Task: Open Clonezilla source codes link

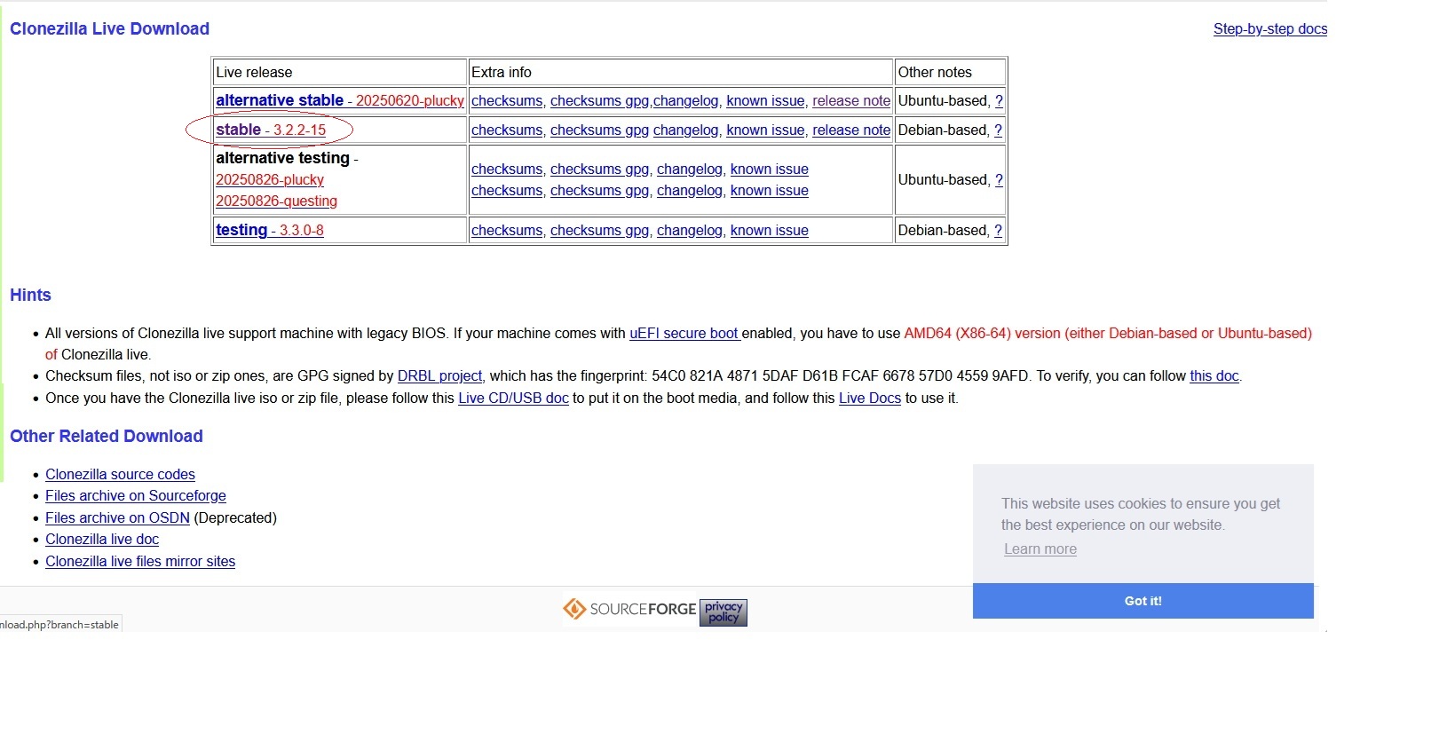Action: 120,475
